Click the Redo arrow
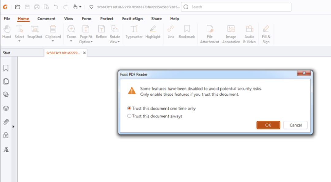Screen dimensions: 331x182 click(x=66, y=7)
